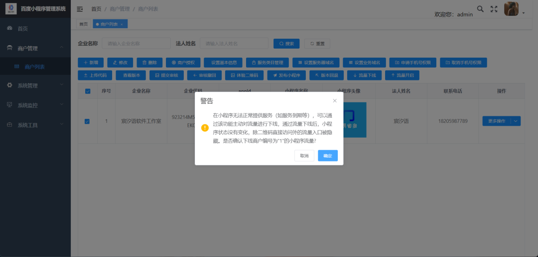The height and width of the screenshot is (257, 538).
Task: Click the 搜索 button
Action: point(286,44)
